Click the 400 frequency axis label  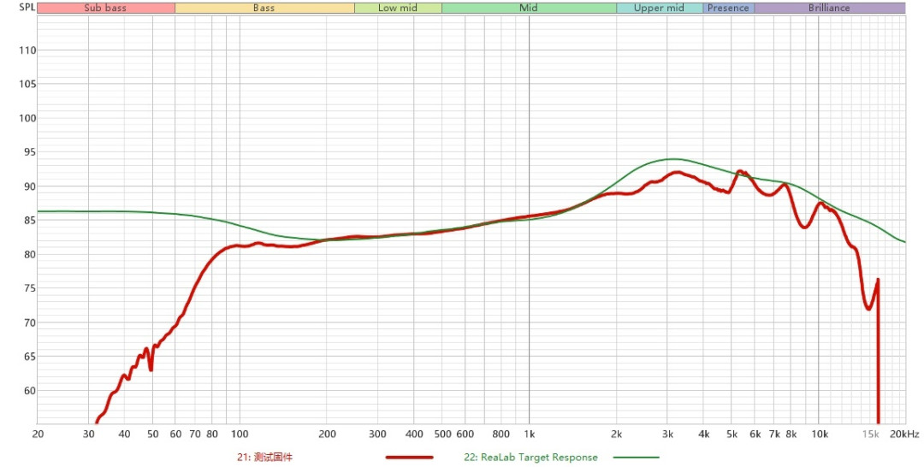[414, 434]
